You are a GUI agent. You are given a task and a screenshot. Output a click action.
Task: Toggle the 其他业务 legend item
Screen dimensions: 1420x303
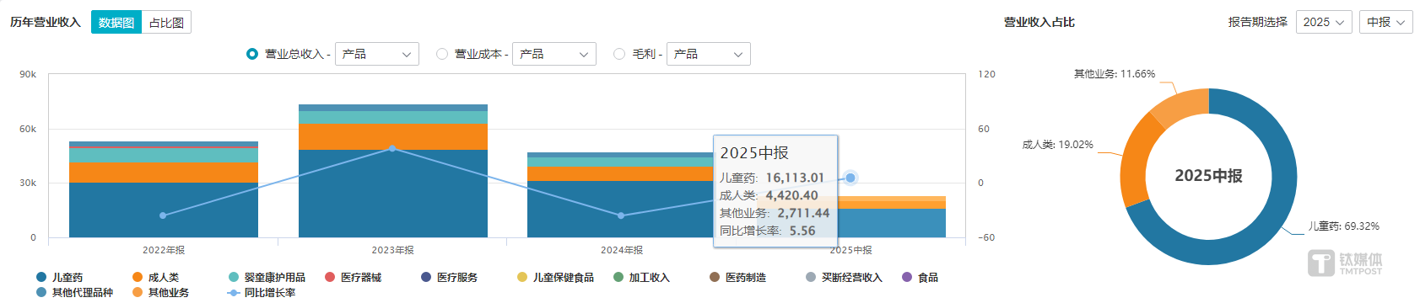point(161,292)
